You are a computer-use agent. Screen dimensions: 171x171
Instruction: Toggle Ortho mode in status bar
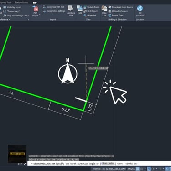coord(149,169)
